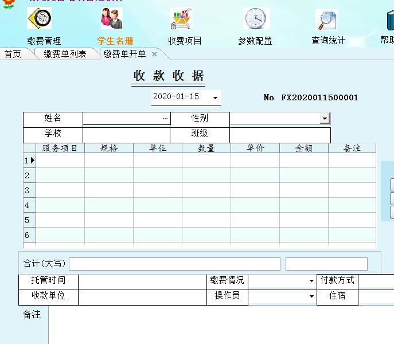
Task: Click 金额 cell in row 3
Action: [304, 190]
